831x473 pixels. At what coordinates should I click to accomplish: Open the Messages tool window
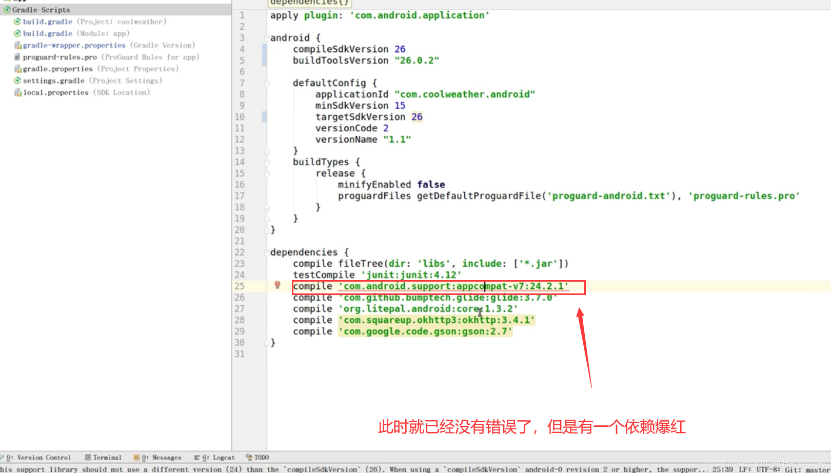157,458
